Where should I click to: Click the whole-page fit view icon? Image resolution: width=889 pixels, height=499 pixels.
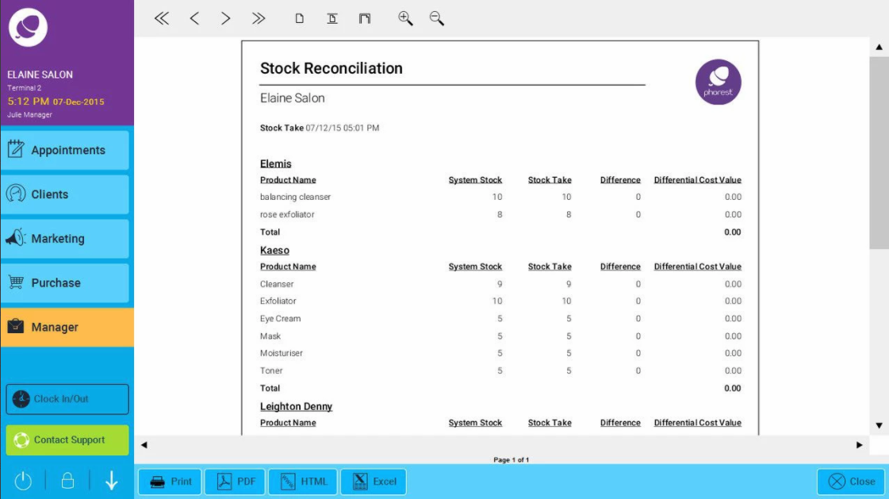[x=365, y=19]
